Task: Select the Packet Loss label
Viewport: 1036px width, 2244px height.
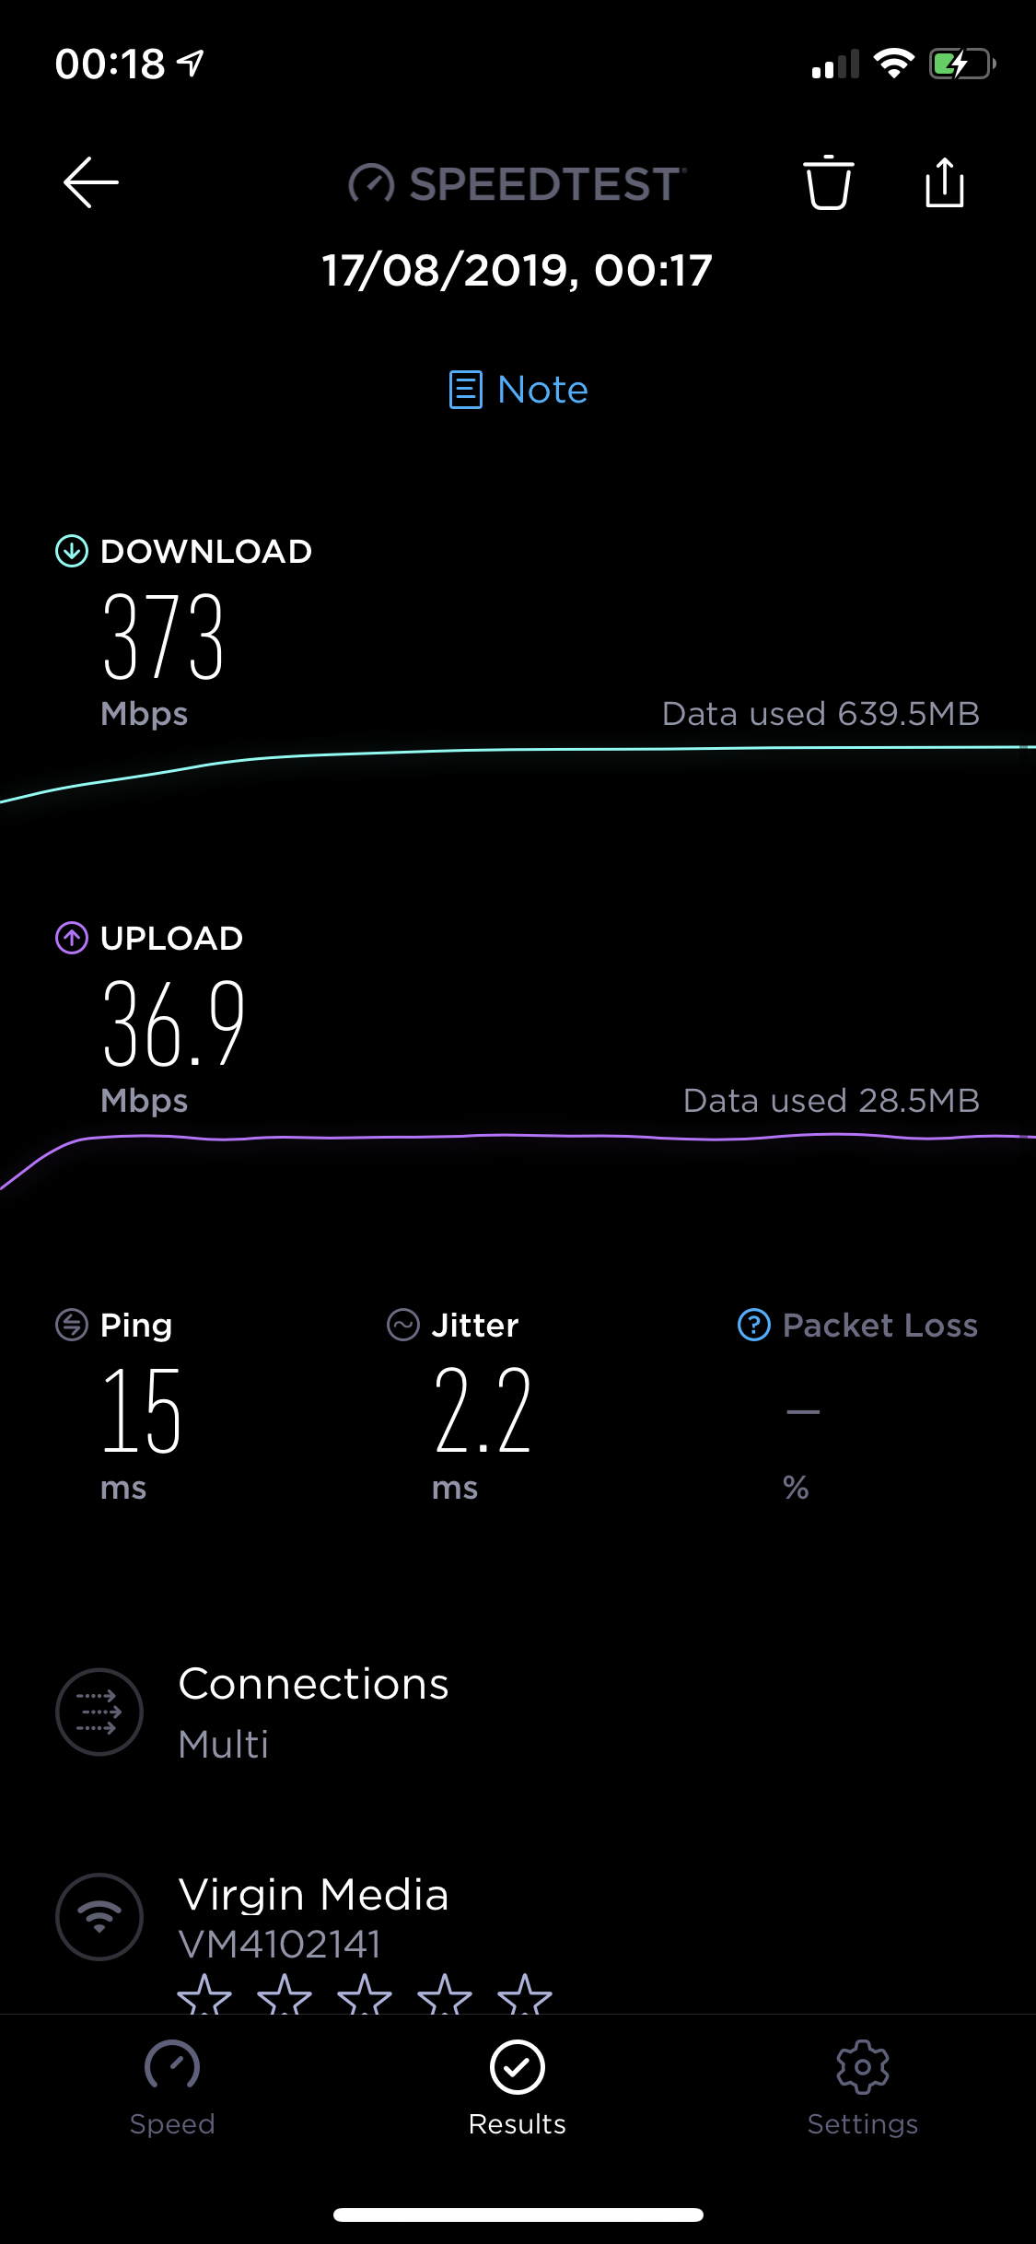Action: 880,1326
